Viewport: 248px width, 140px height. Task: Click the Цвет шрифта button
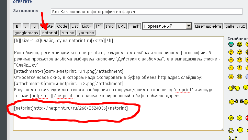pos(208,26)
